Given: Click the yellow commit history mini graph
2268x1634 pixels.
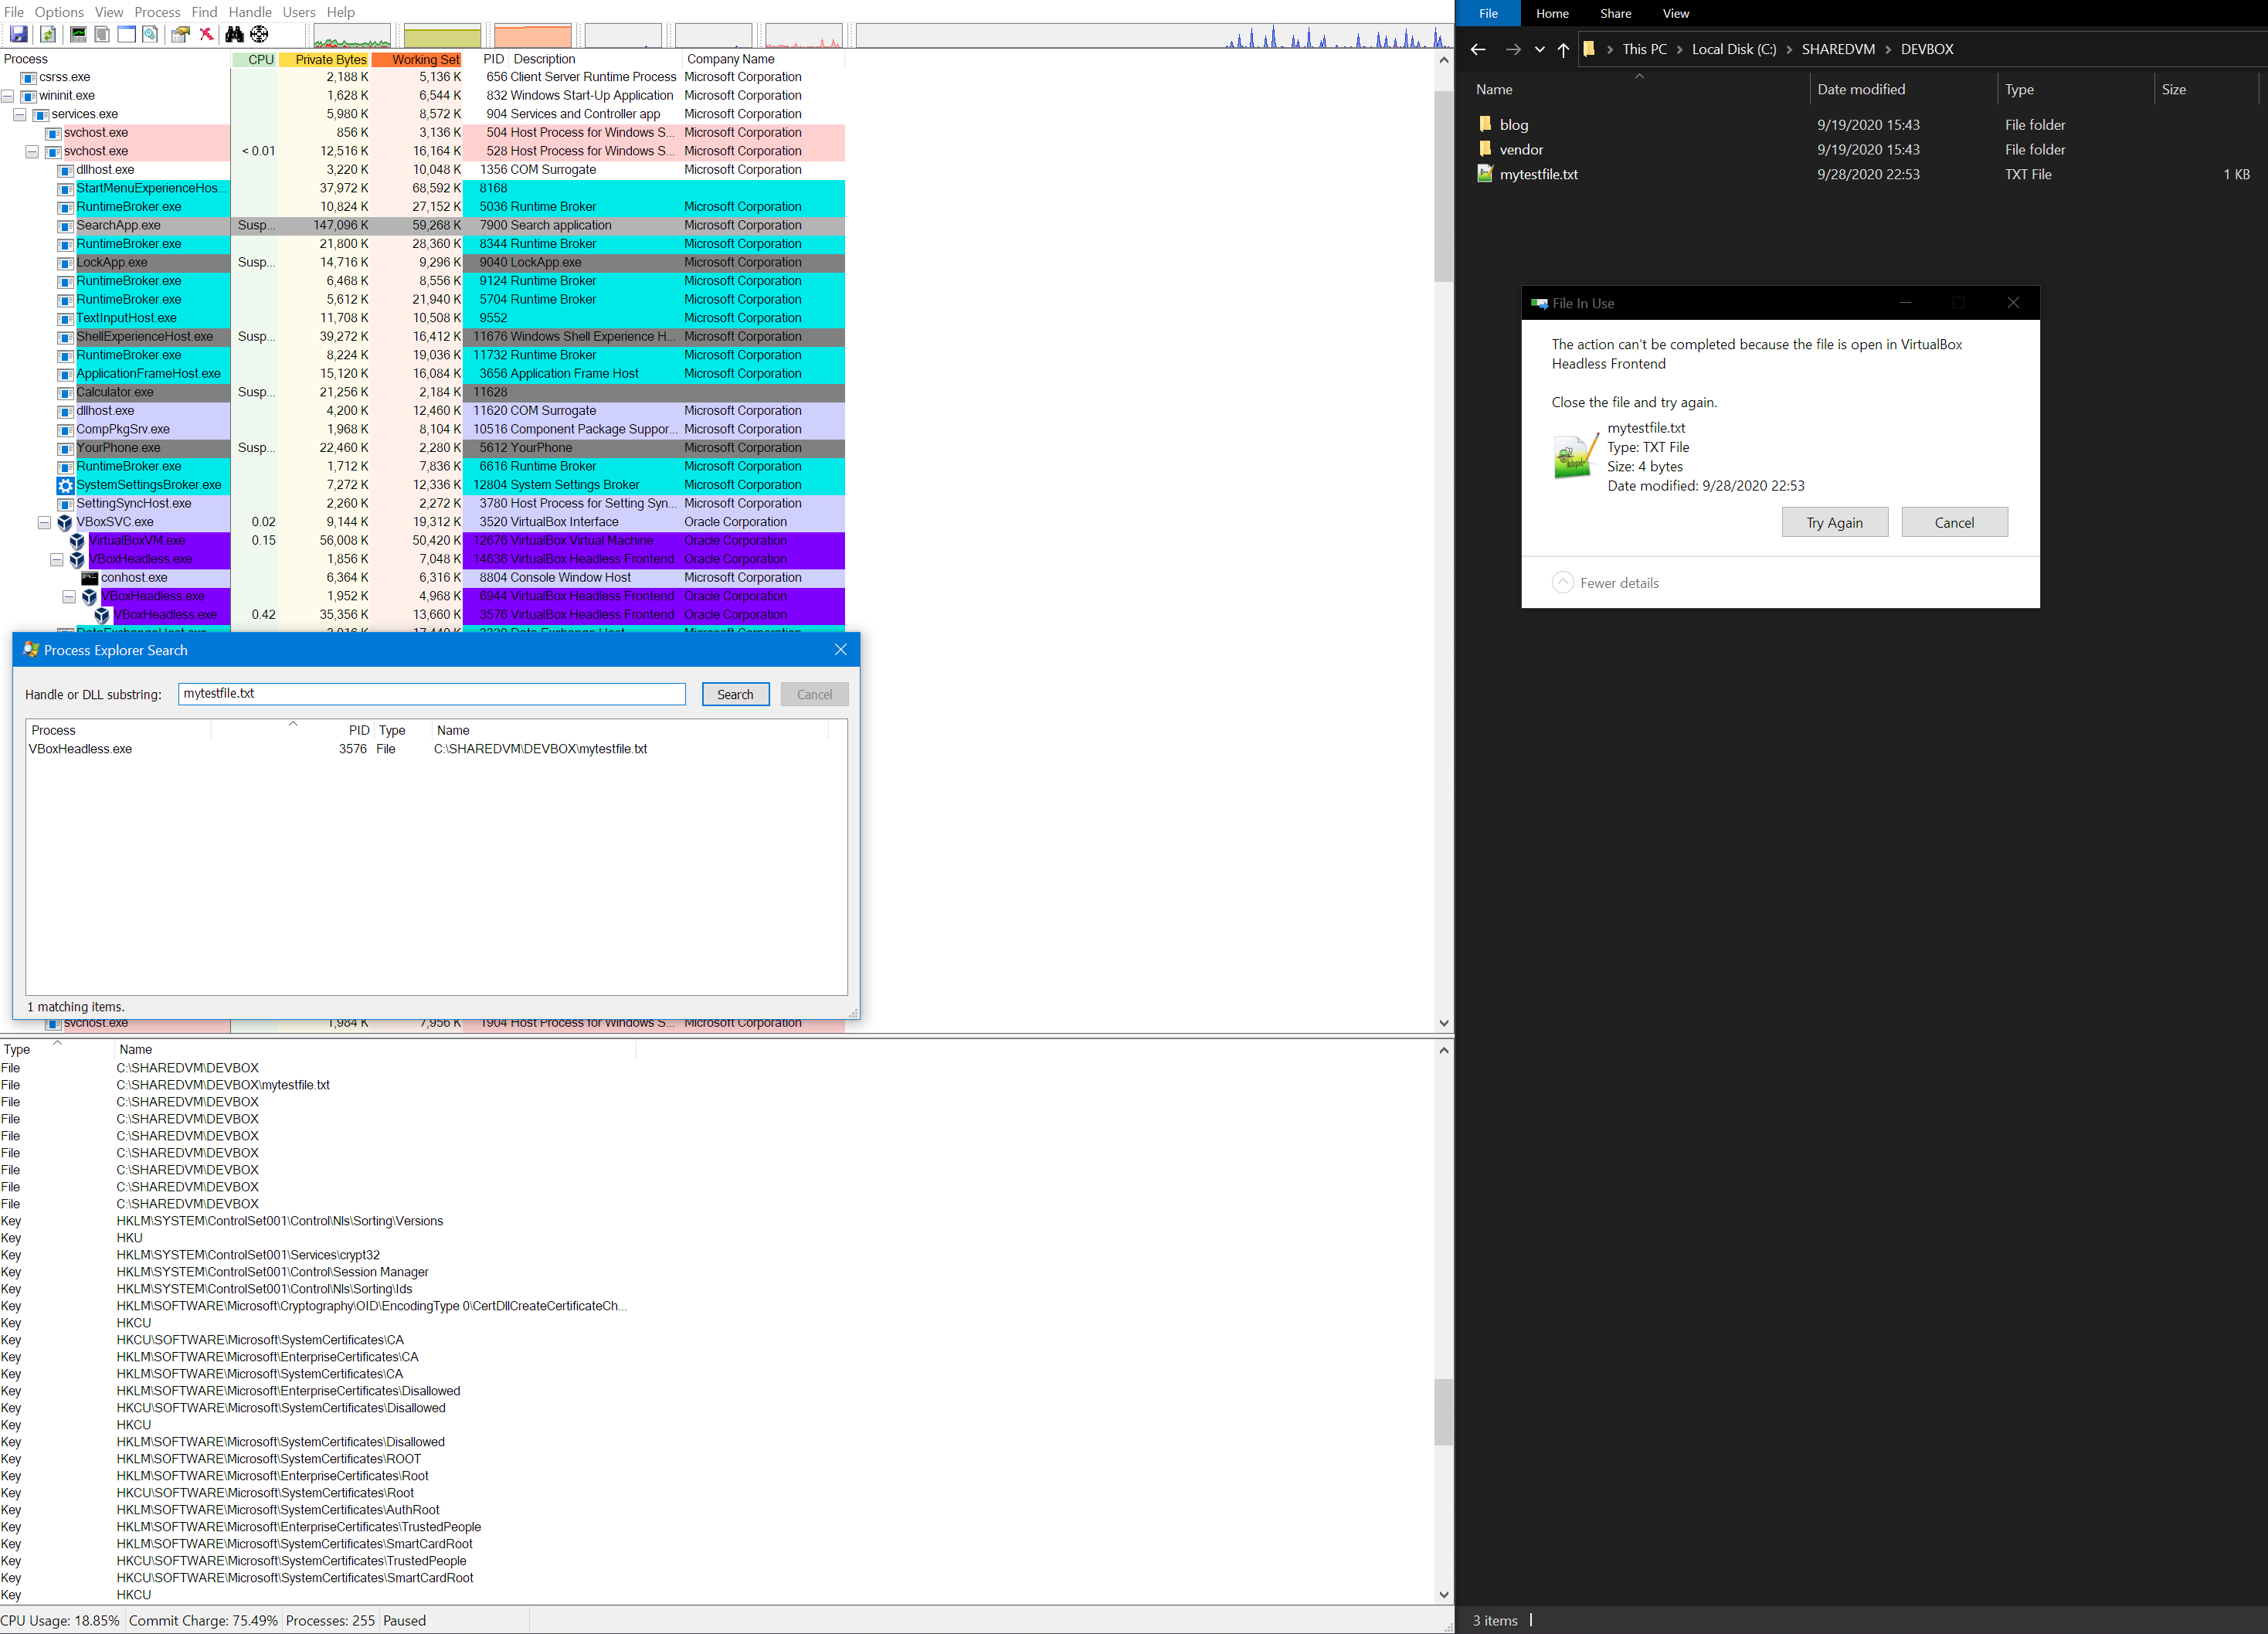Looking at the screenshot, I should tap(442, 36).
